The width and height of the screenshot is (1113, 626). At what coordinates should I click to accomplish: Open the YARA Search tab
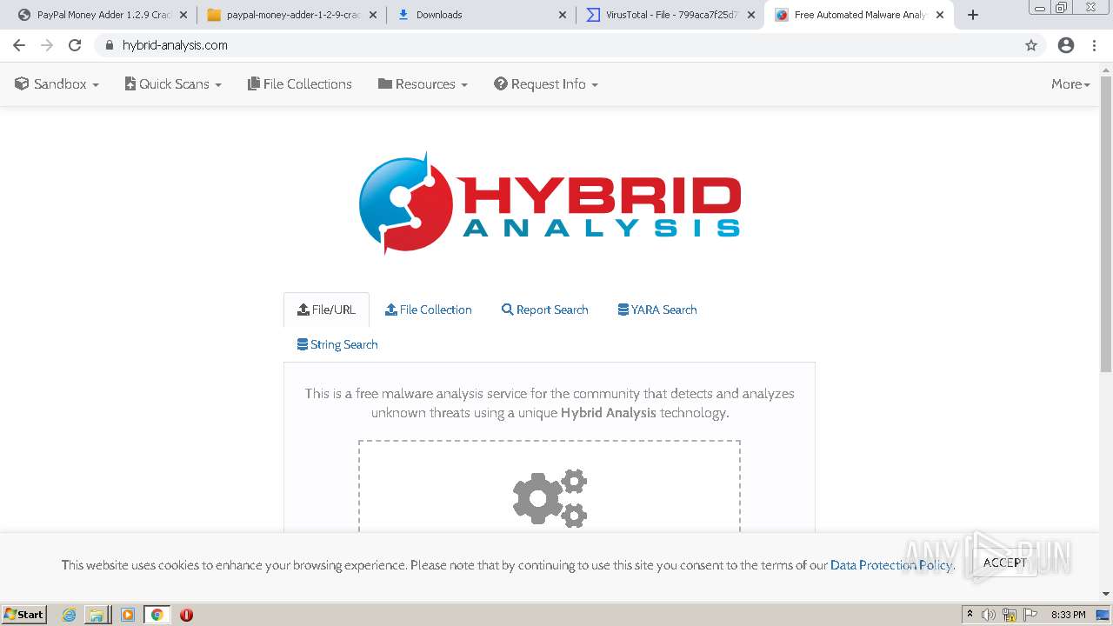pos(657,310)
